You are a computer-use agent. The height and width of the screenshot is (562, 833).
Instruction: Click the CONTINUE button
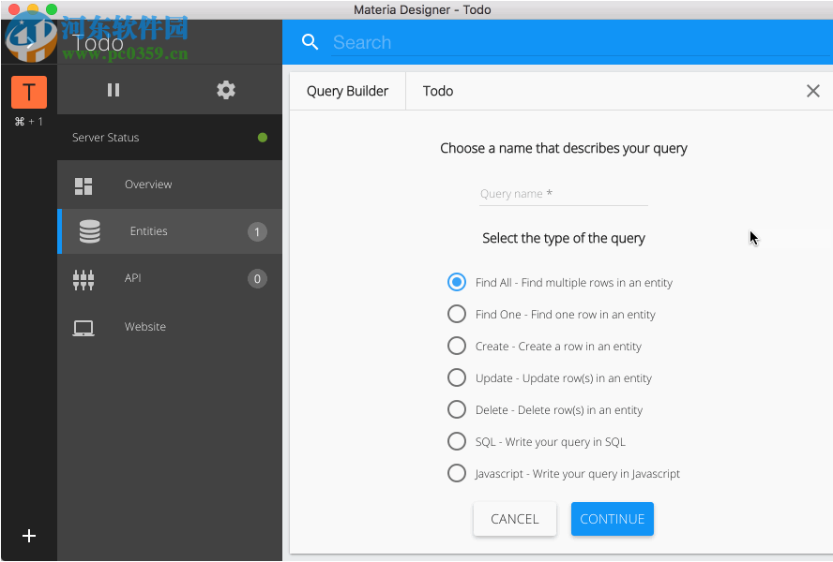tap(612, 519)
